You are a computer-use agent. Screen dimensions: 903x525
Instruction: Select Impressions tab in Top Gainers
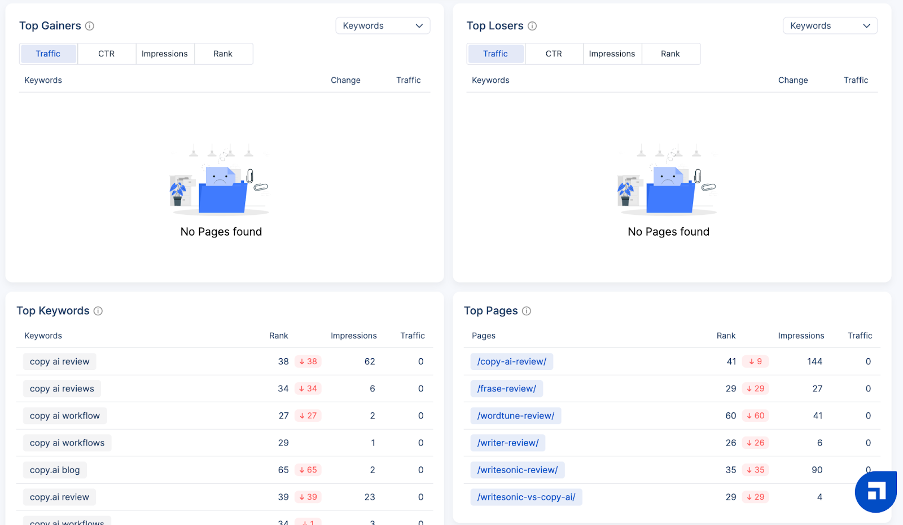pos(165,54)
